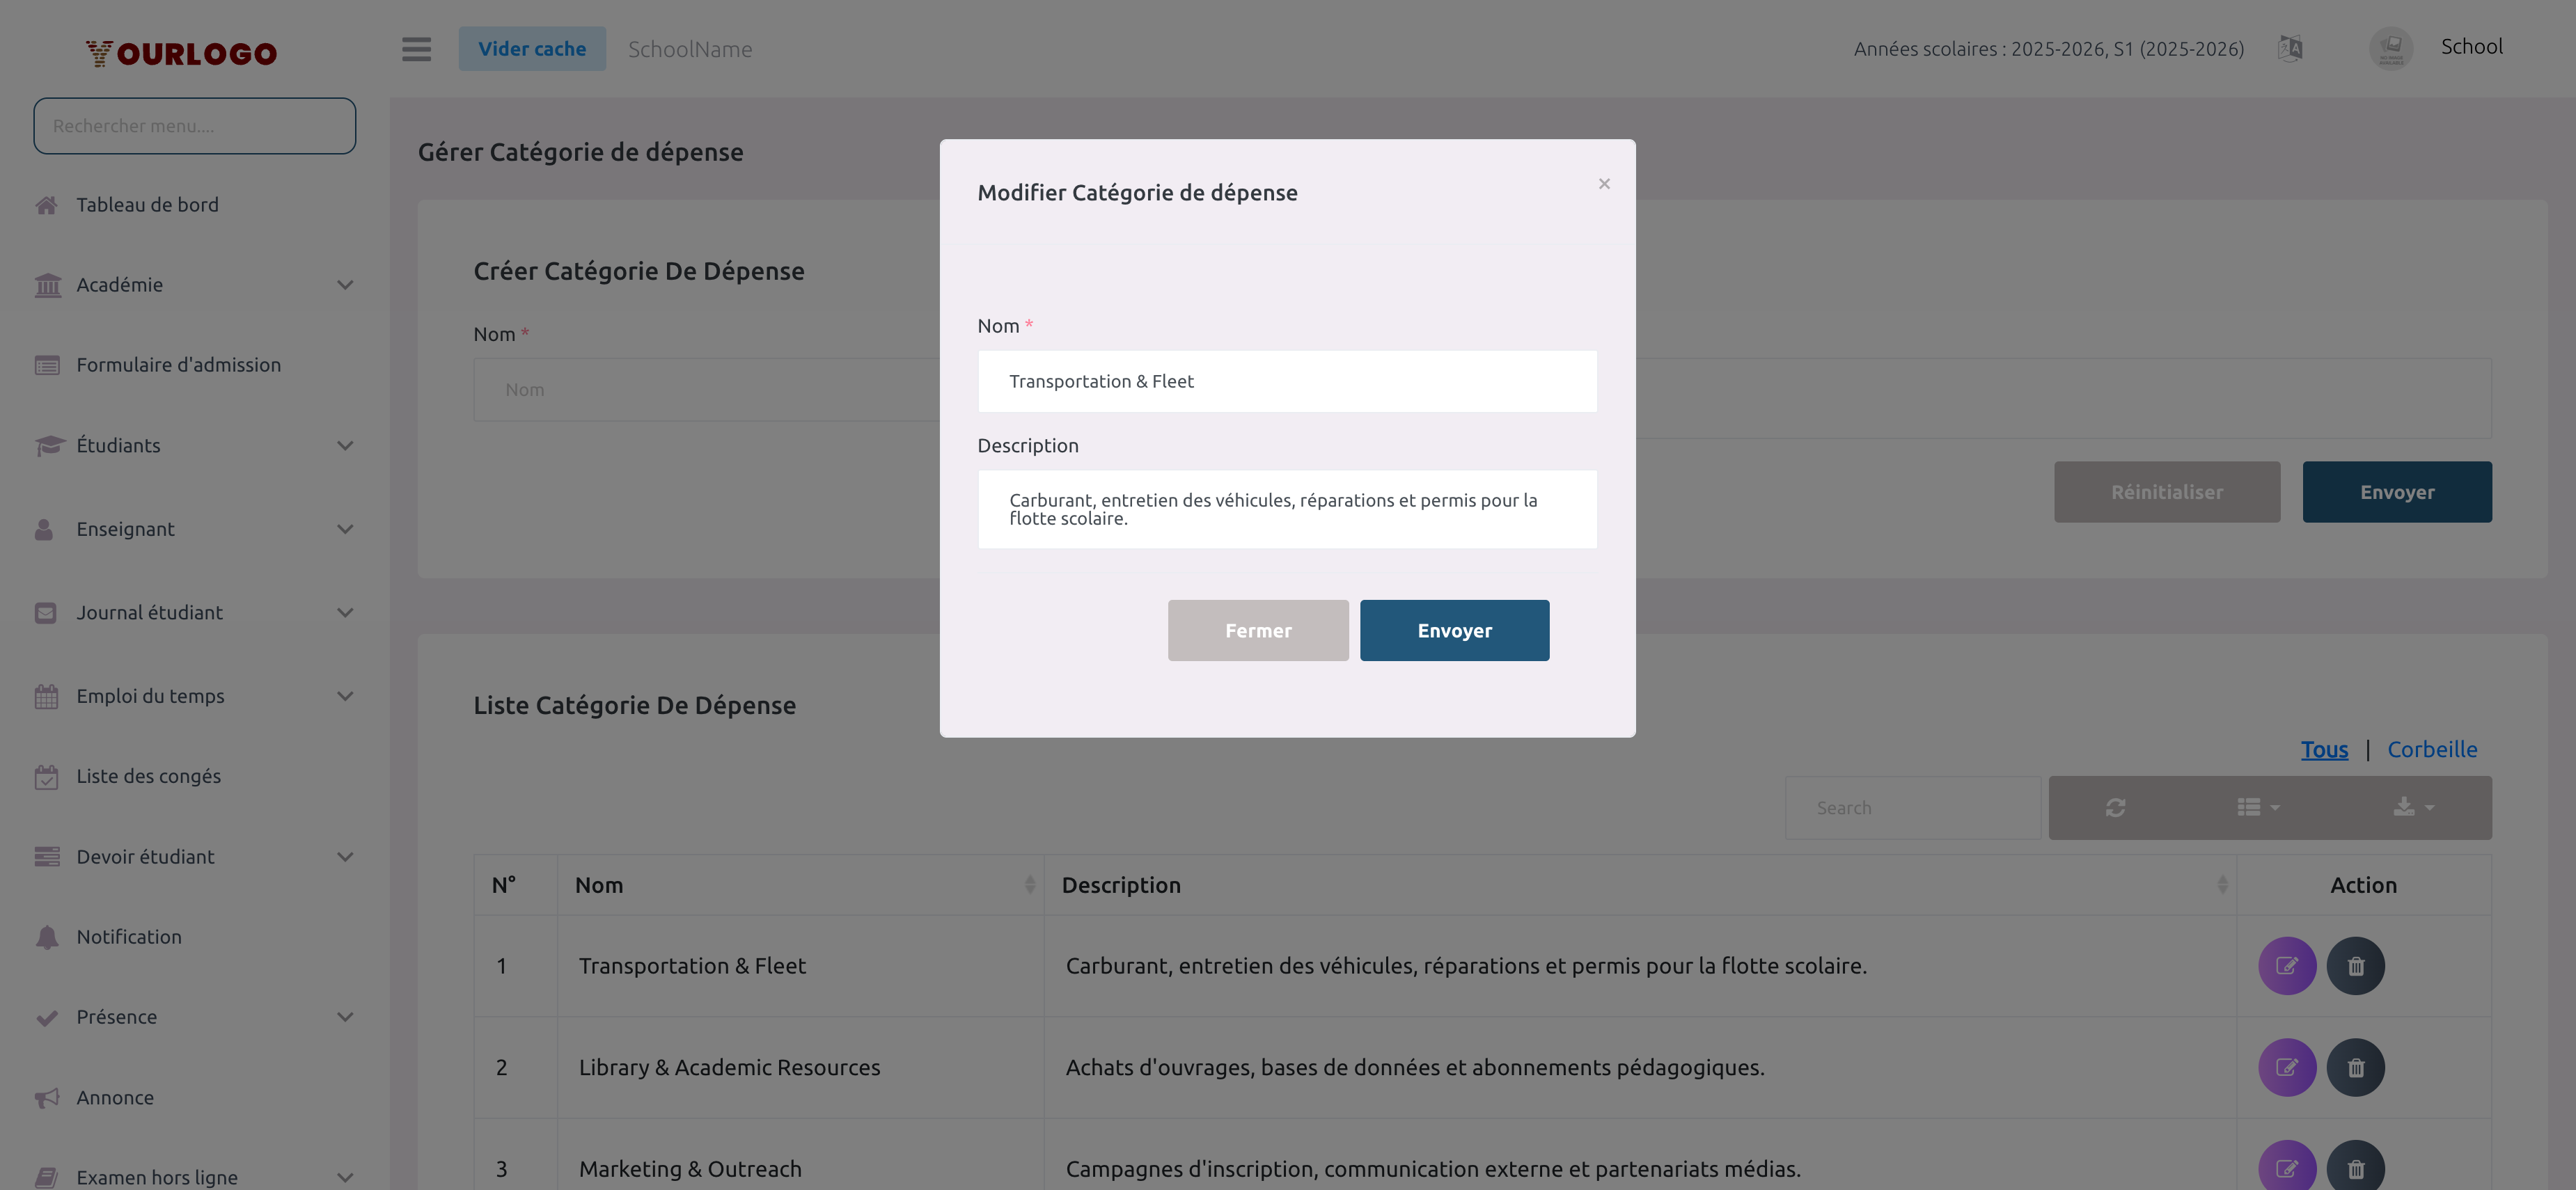Click the School profile avatar

tap(2391, 47)
